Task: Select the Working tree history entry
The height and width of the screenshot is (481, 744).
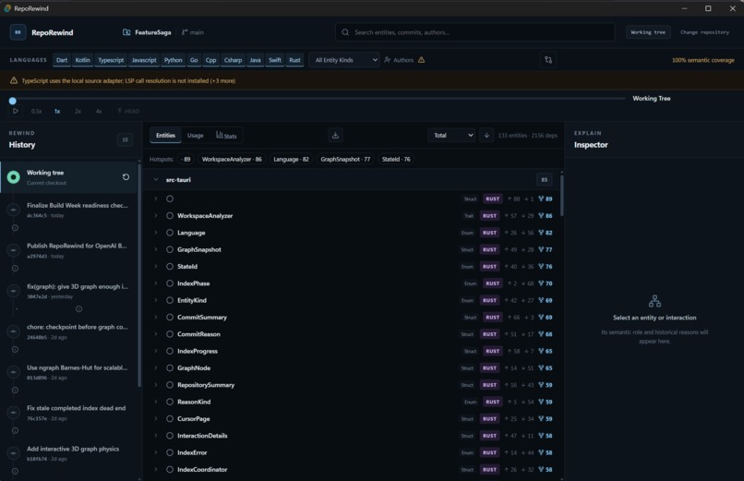Action: pyautogui.click(x=69, y=177)
